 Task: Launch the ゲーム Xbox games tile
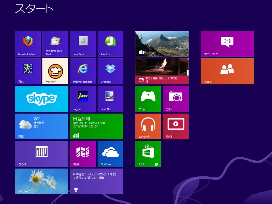[148, 99]
